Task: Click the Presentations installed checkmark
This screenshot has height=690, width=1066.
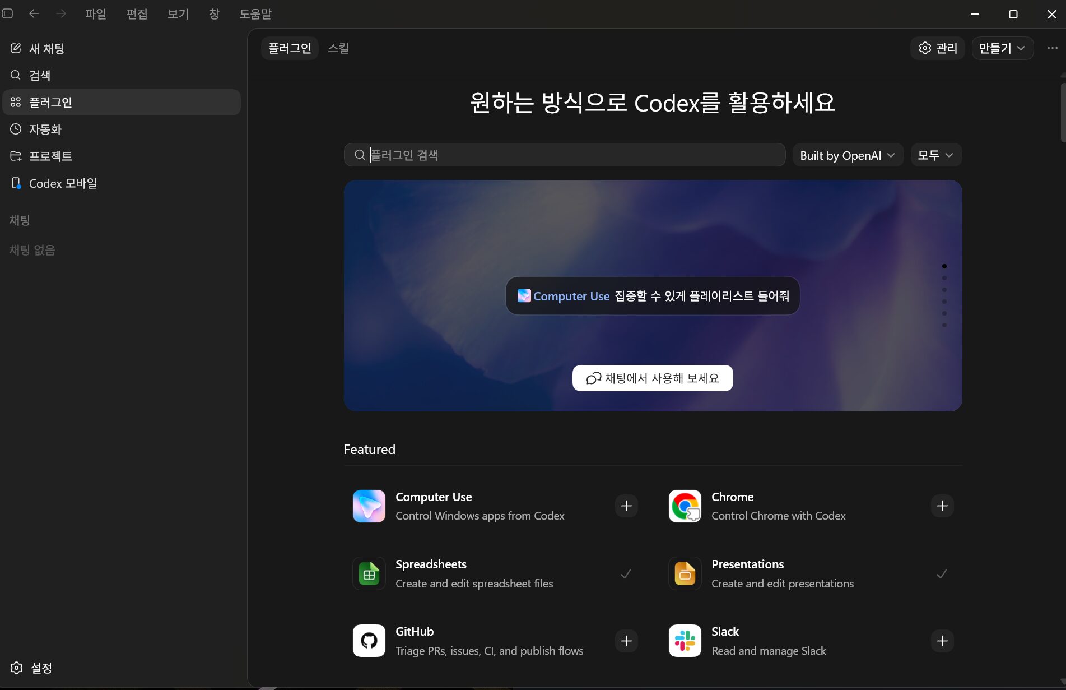Action: pos(942,573)
